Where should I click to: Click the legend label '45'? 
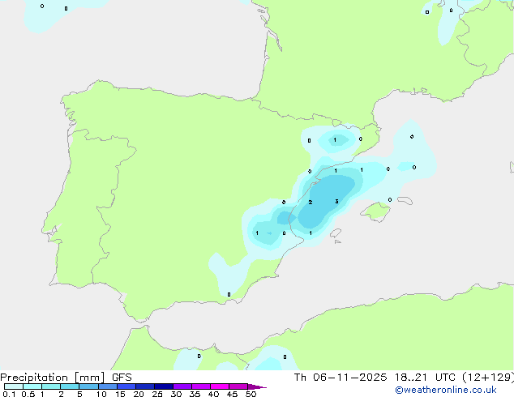[x=232, y=394]
